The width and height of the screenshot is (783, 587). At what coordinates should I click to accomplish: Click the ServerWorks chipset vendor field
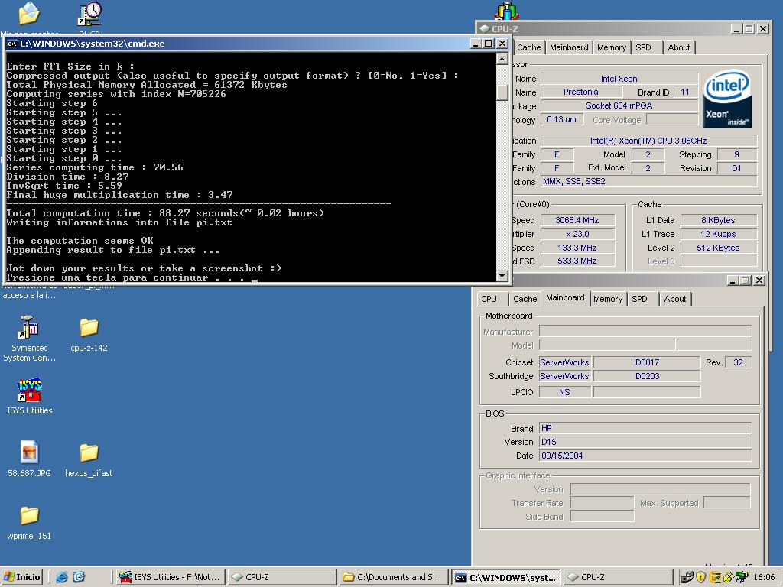(x=565, y=362)
